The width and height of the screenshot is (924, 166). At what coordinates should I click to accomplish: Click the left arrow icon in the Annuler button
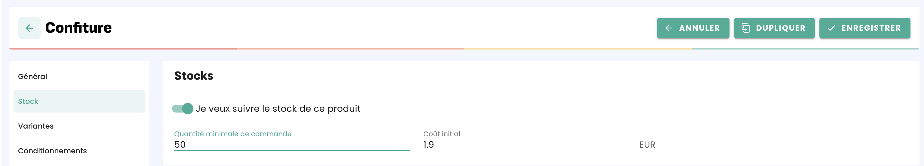pos(669,28)
